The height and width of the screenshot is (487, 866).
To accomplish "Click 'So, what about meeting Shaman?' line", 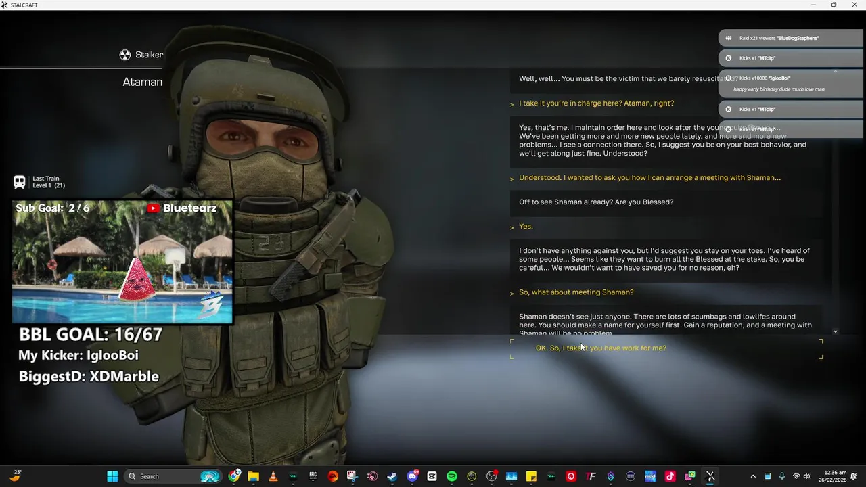I will pos(576,292).
